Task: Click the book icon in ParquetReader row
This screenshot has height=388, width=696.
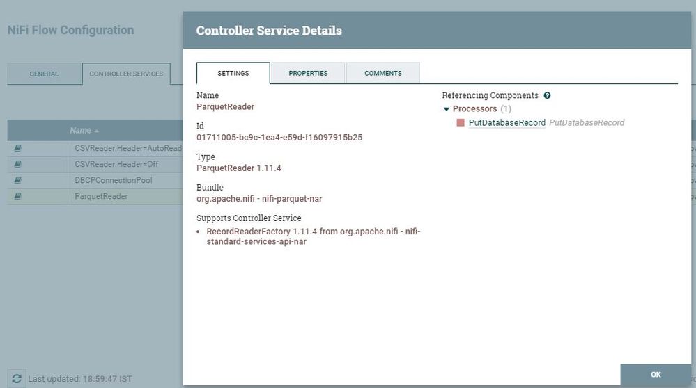Action: 17,196
